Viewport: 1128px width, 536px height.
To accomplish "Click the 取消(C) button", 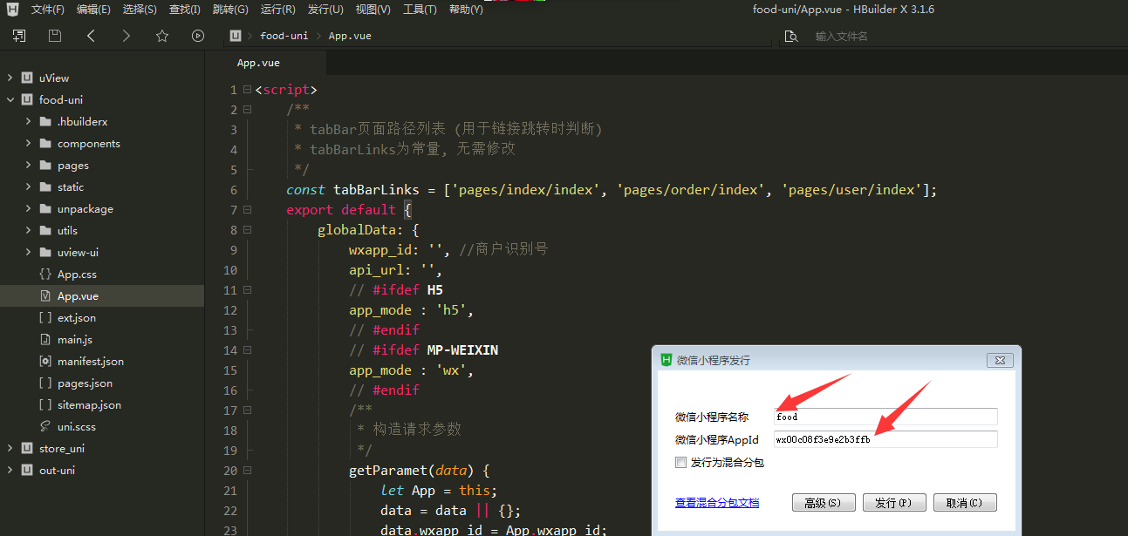I will pos(965,503).
